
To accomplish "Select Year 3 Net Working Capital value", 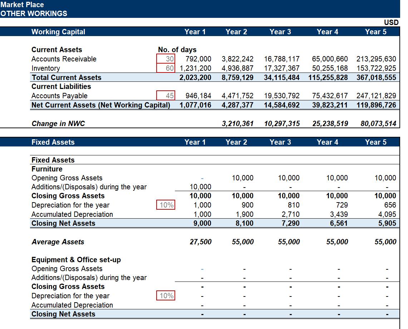I will click(281, 105).
